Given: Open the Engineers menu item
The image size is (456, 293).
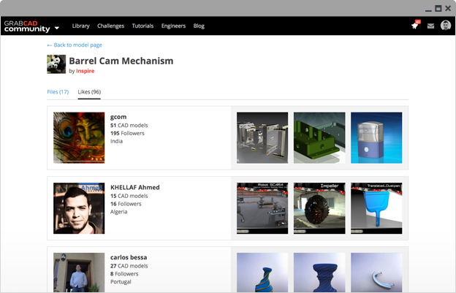Looking at the screenshot, I should [173, 26].
